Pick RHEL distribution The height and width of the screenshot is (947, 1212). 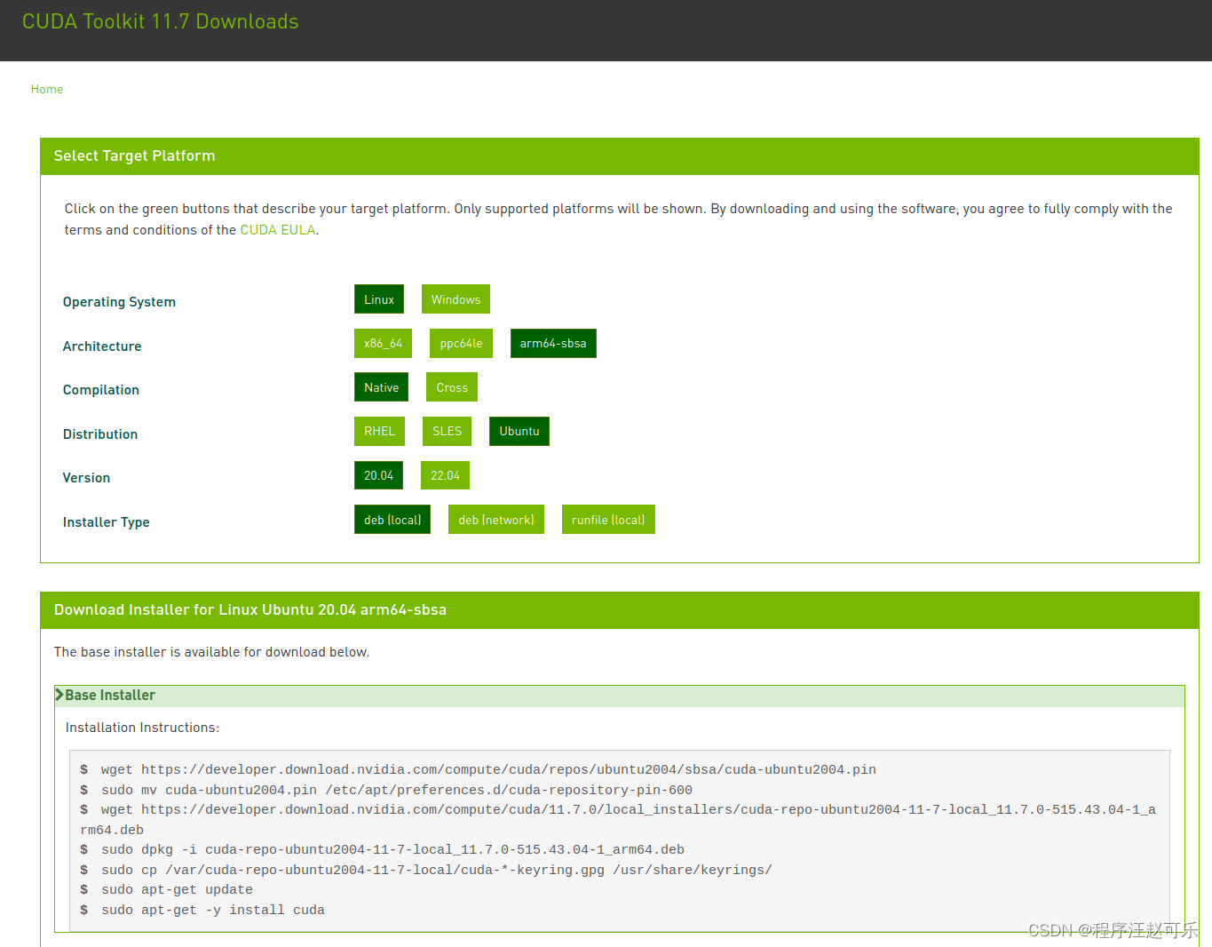(x=379, y=432)
